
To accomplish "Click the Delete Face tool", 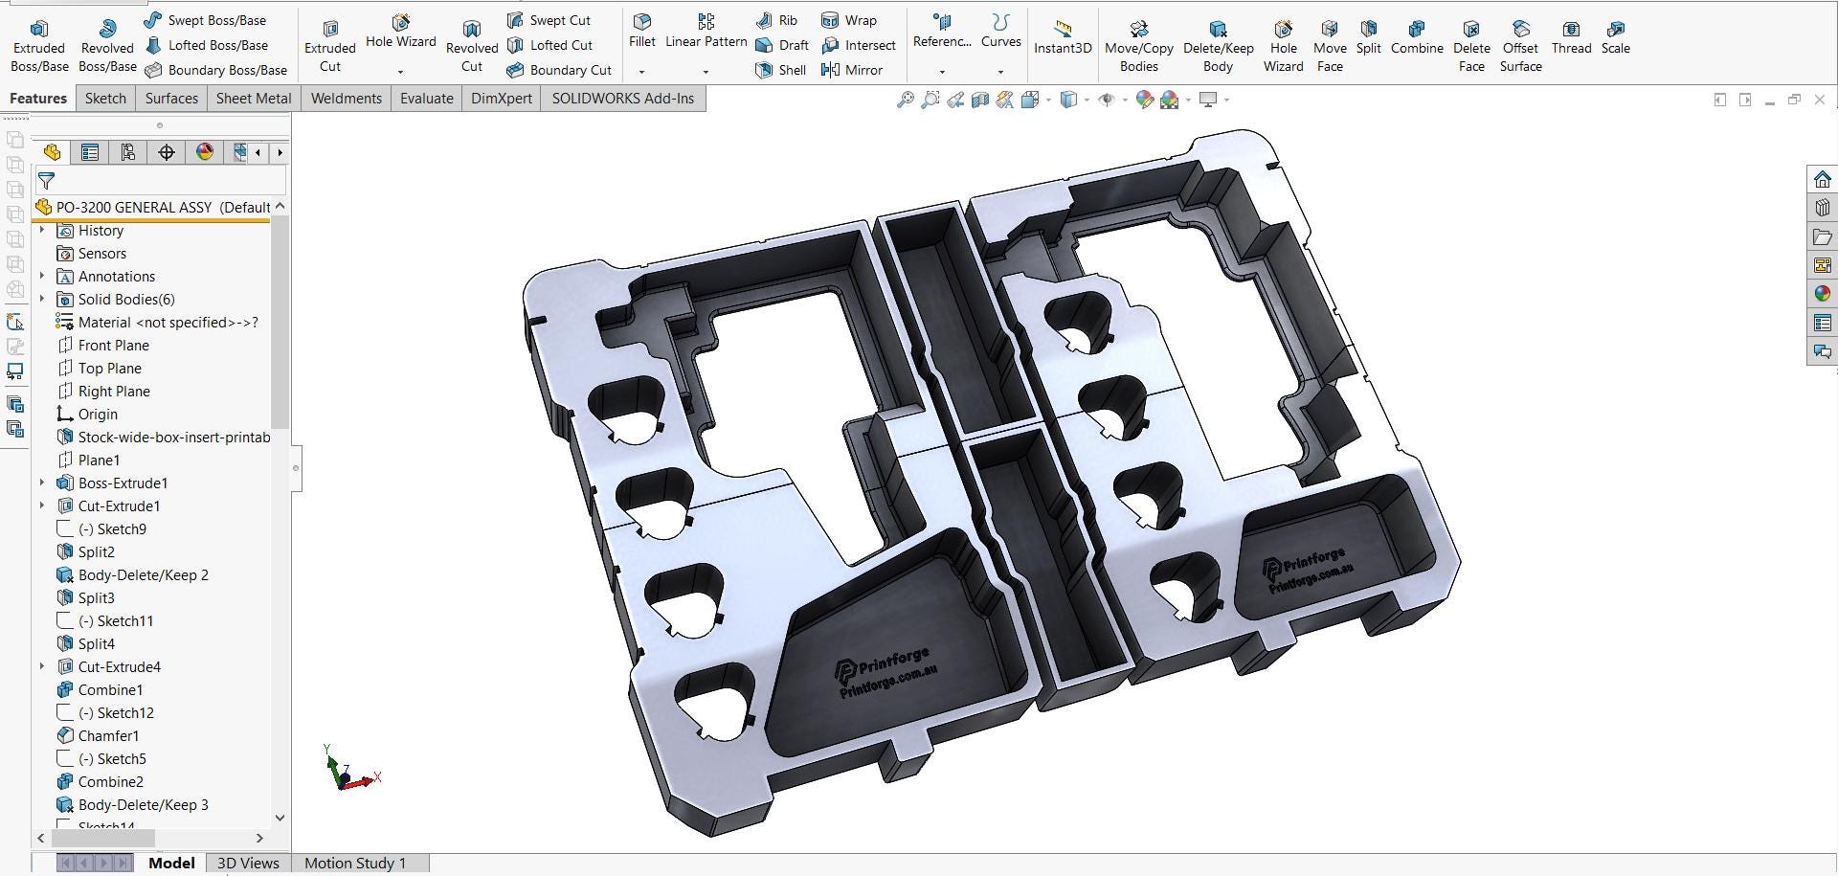I will tap(1471, 45).
